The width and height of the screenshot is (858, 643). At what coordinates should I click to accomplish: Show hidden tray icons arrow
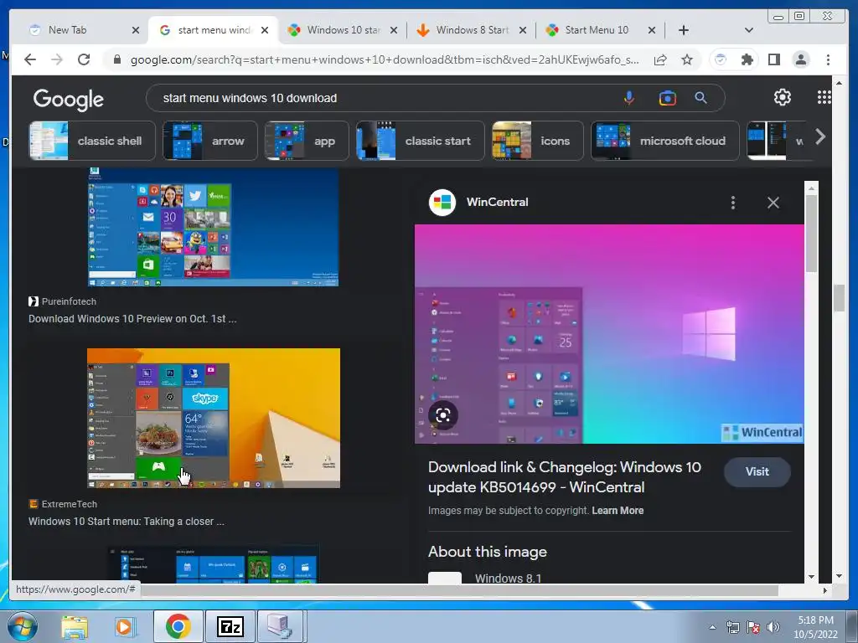tap(712, 627)
